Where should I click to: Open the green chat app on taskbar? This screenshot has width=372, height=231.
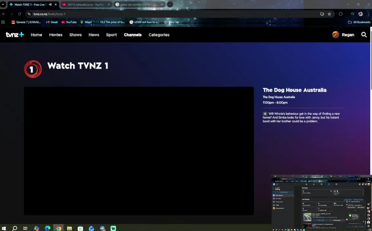pyautogui.click(x=113, y=228)
